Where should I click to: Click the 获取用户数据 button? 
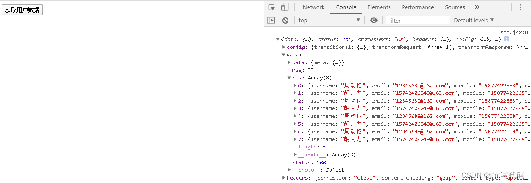[x=22, y=10]
